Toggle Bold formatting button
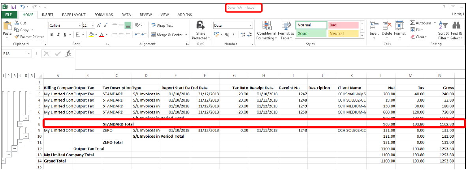The width and height of the screenshot is (467, 170). coord(52,35)
